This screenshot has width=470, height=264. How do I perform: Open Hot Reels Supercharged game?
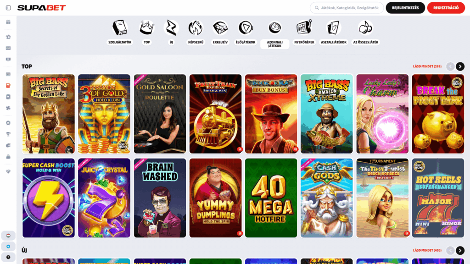coord(438,198)
